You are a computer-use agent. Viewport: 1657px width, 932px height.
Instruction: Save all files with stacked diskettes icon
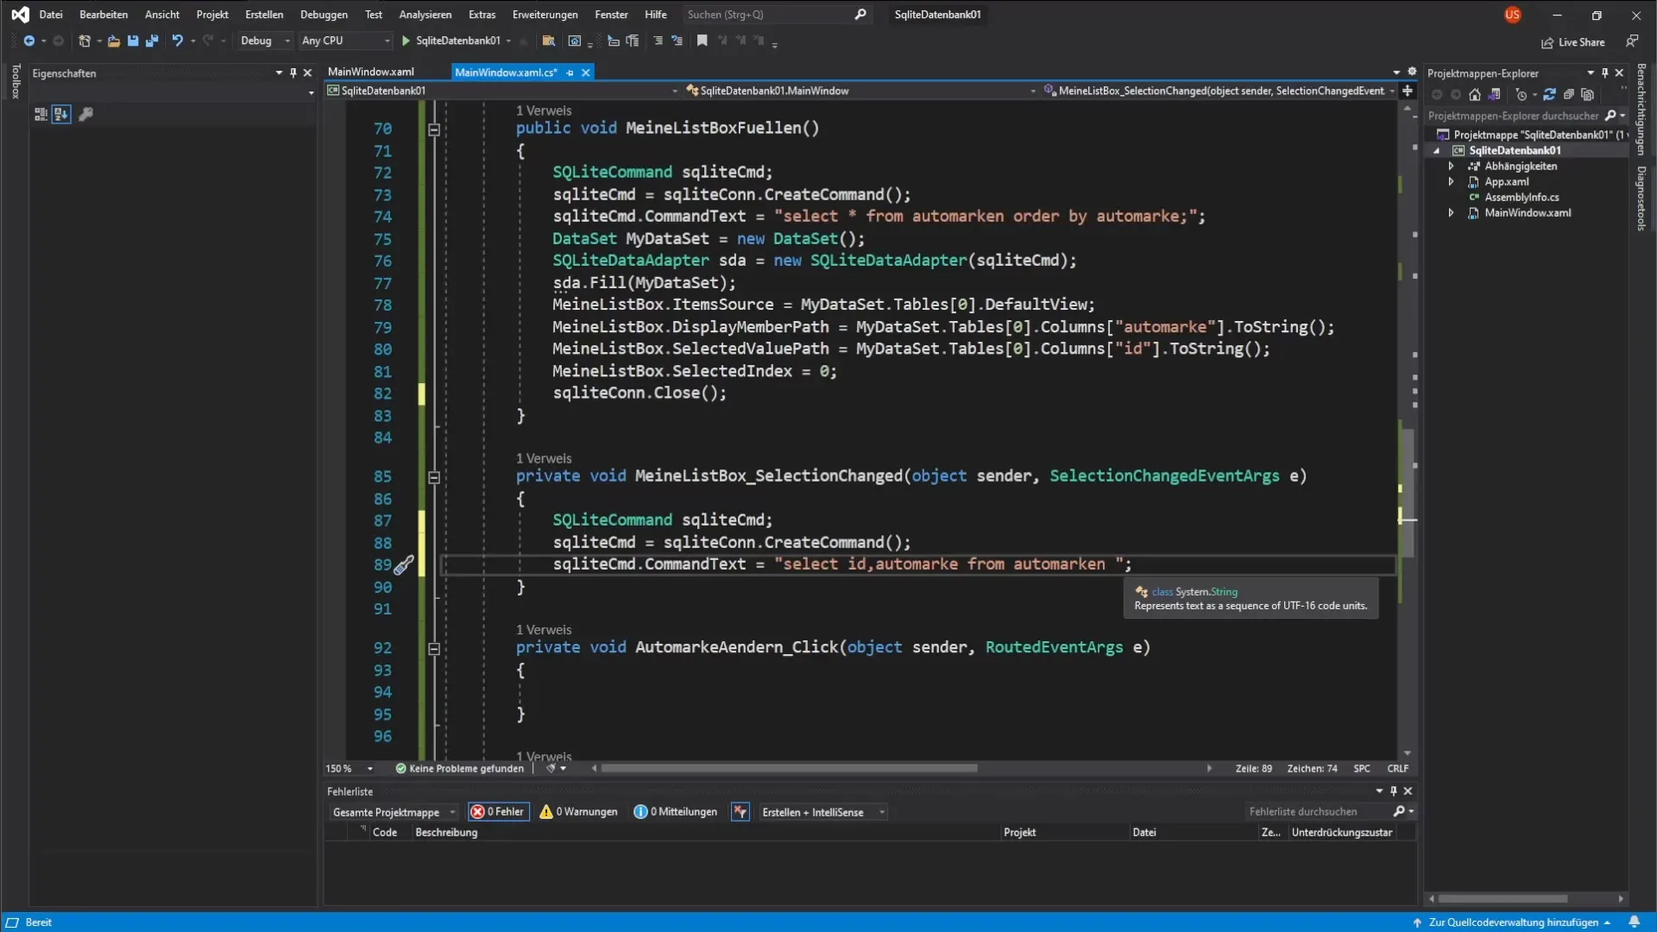pos(152,41)
